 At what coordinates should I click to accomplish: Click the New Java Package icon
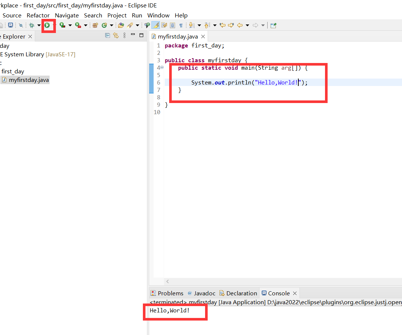96,25
